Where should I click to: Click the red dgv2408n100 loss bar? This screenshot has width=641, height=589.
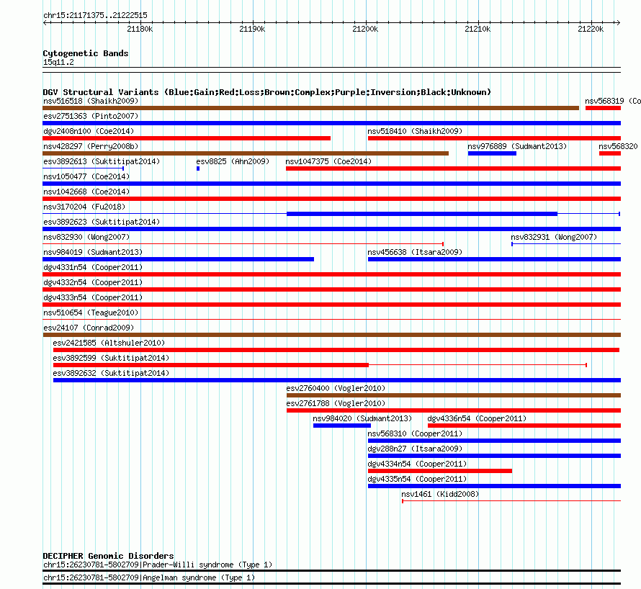[x=187, y=138]
